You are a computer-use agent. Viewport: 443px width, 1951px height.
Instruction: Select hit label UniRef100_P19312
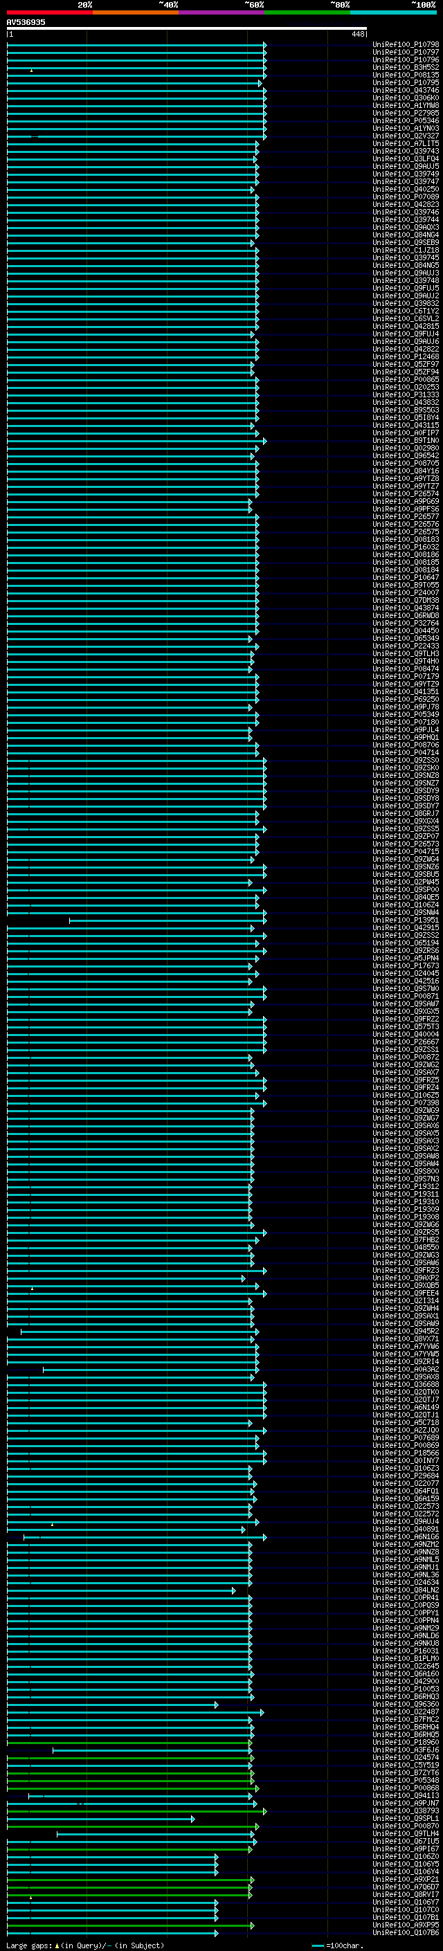[406, 1187]
